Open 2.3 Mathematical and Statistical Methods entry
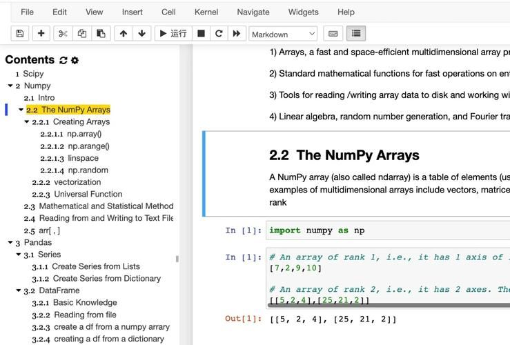The height and width of the screenshot is (345, 510). 99,206
